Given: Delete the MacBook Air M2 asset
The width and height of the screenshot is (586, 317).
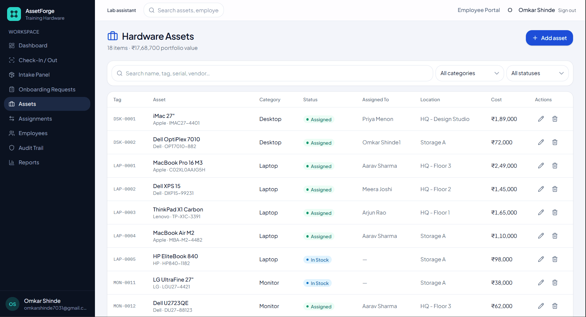Looking at the screenshot, I should 555,236.
